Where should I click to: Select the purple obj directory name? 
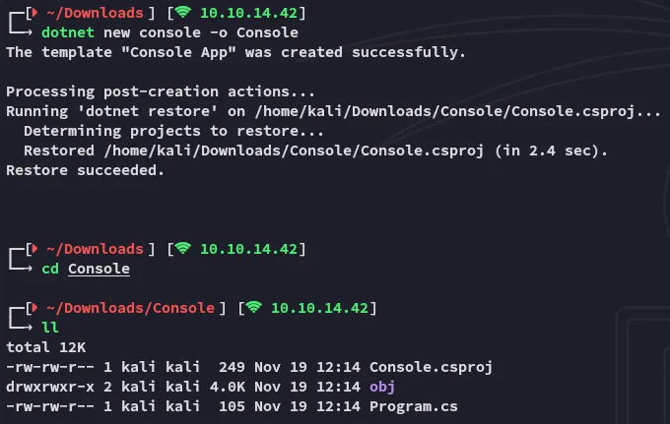point(381,386)
